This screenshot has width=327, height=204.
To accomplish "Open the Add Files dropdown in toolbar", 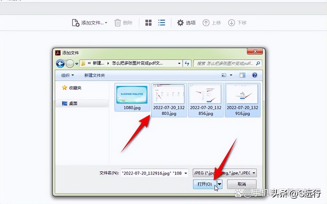I will [90, 23].
